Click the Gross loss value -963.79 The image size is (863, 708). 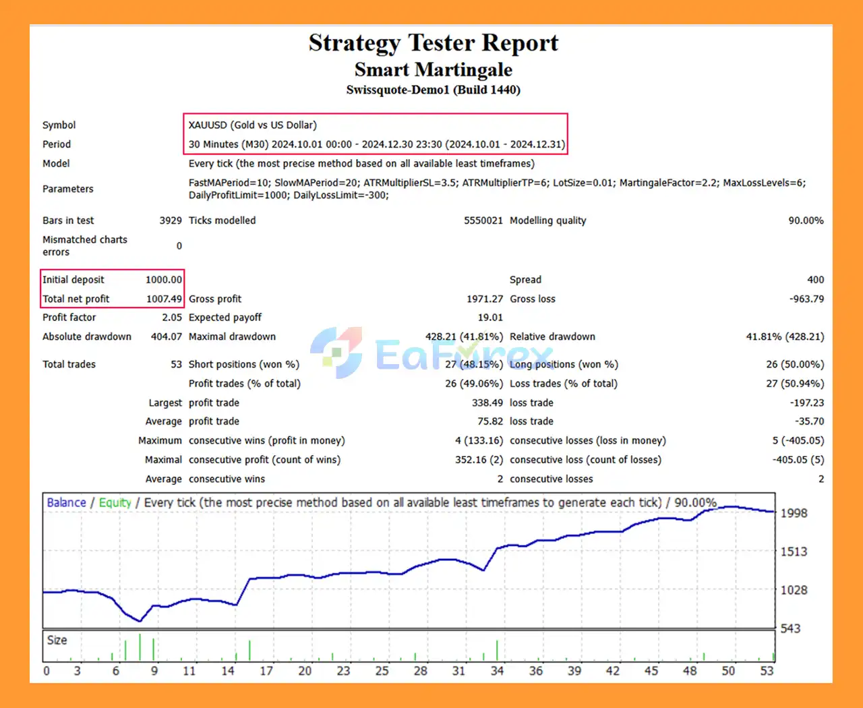(x=806, y=299)
